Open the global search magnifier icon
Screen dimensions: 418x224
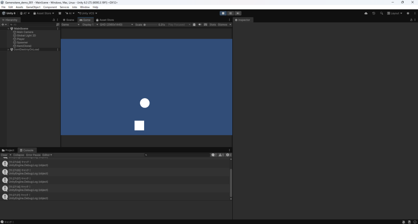tap(382, 13)
